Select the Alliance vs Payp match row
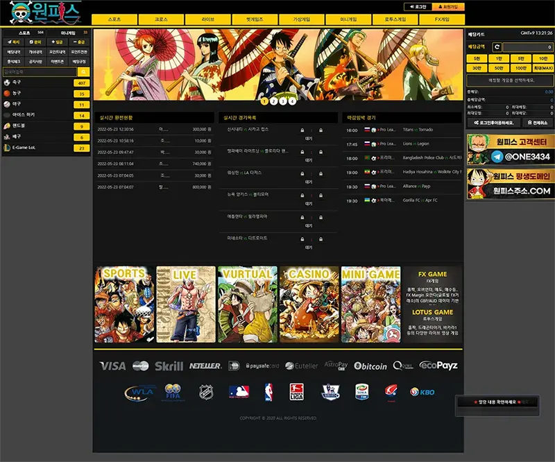Viewport: 555px width, 462px height. click(402, 186)
